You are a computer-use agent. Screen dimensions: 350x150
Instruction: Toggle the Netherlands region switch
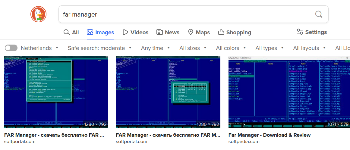coord(11,48)
